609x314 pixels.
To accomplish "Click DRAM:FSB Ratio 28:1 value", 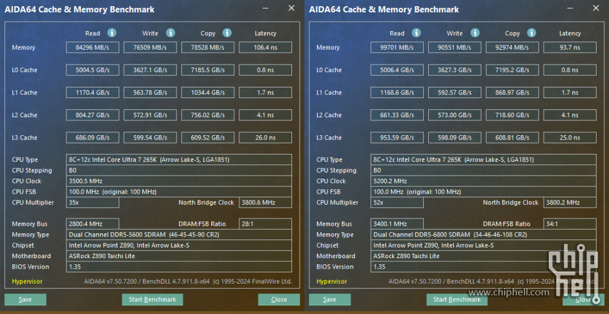I will click(x=265, y=223).
